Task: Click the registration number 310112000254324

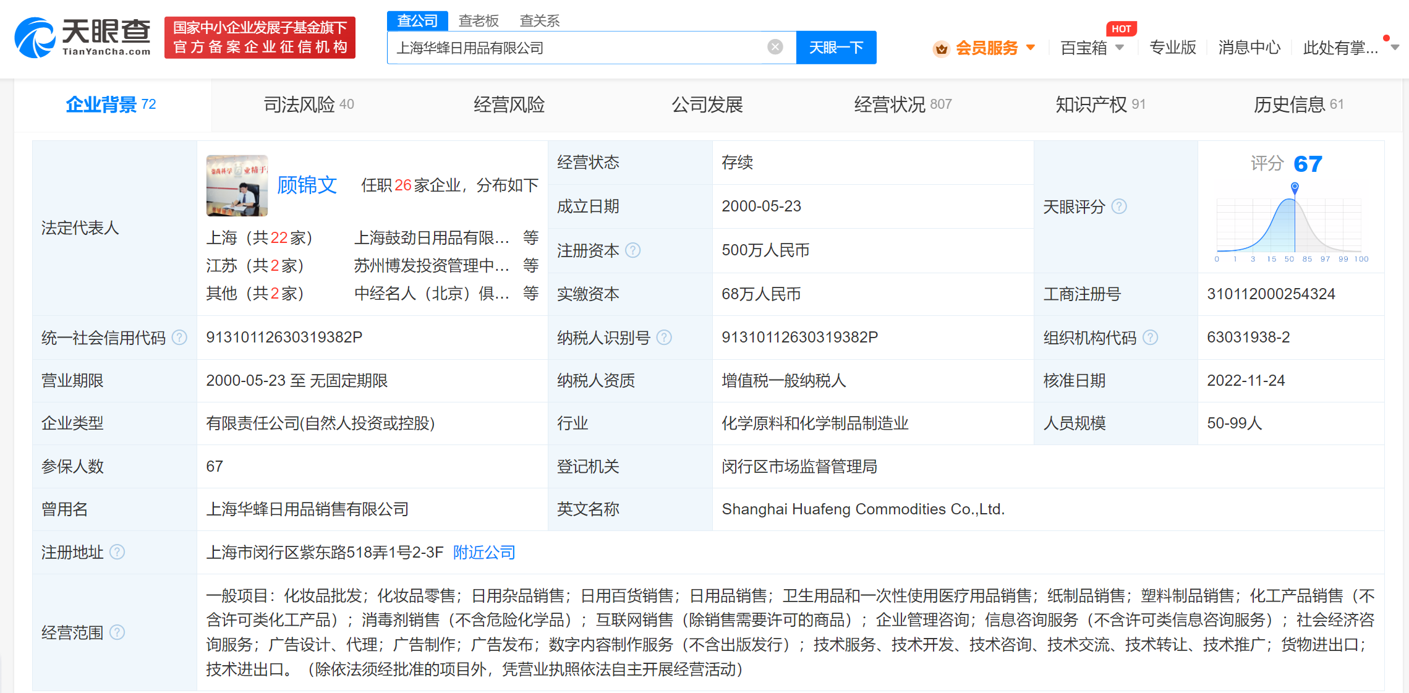Action: pyautogui.click(x=1271, y=294)
